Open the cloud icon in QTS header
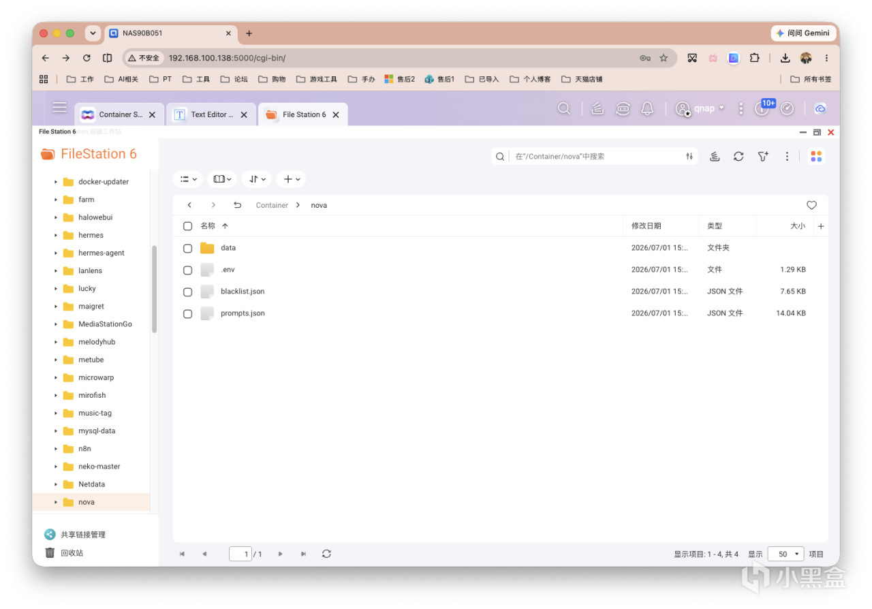 (820, 108)
